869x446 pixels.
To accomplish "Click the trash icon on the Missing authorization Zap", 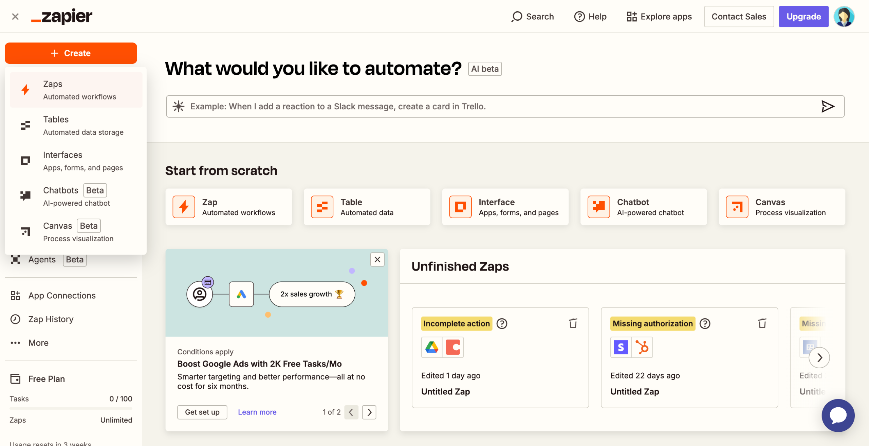I will click(762, 323).
